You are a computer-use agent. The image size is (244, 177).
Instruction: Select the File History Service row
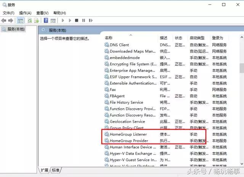[x=165, y=103]
